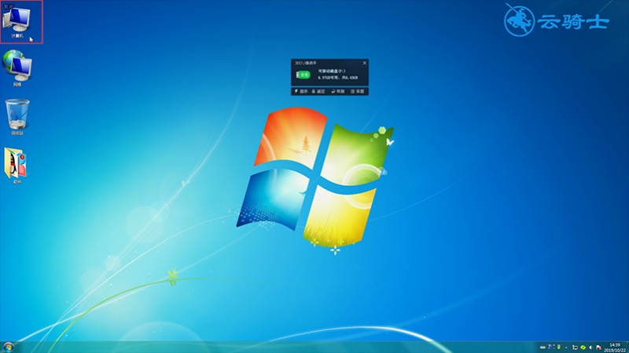Close the 360 U-disk assistant popup
The height and width of the screenshot is (353, 629).
point(364,63)
